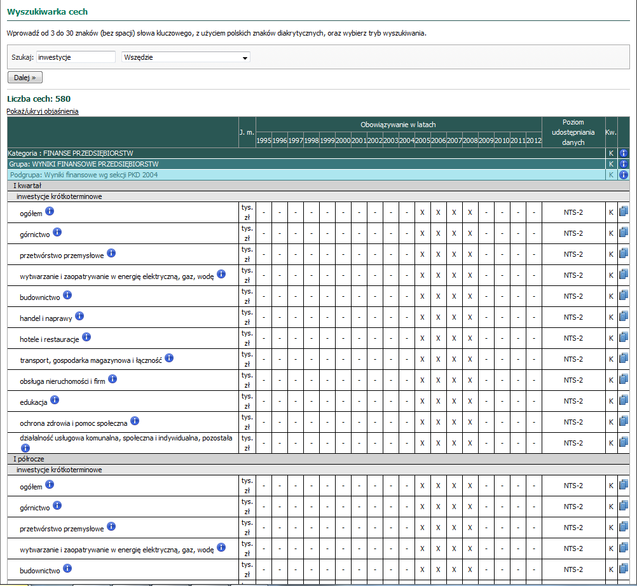Open info for obsługa nieruchomości i firm
The height and width of the screenshot is (586, 637).
tap(113, 379)
